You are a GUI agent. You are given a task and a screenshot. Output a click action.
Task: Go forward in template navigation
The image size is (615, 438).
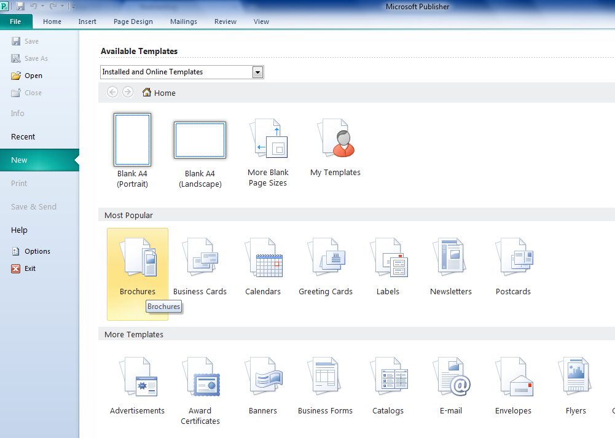(x=127, y=92)
